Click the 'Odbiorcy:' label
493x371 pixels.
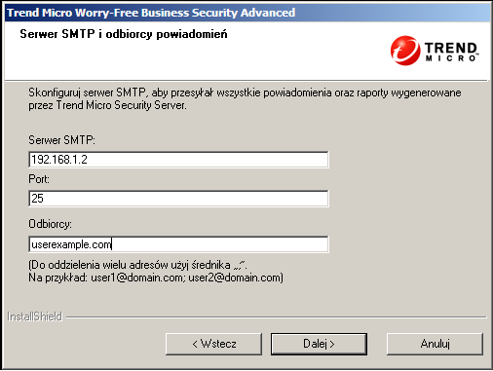50,224
